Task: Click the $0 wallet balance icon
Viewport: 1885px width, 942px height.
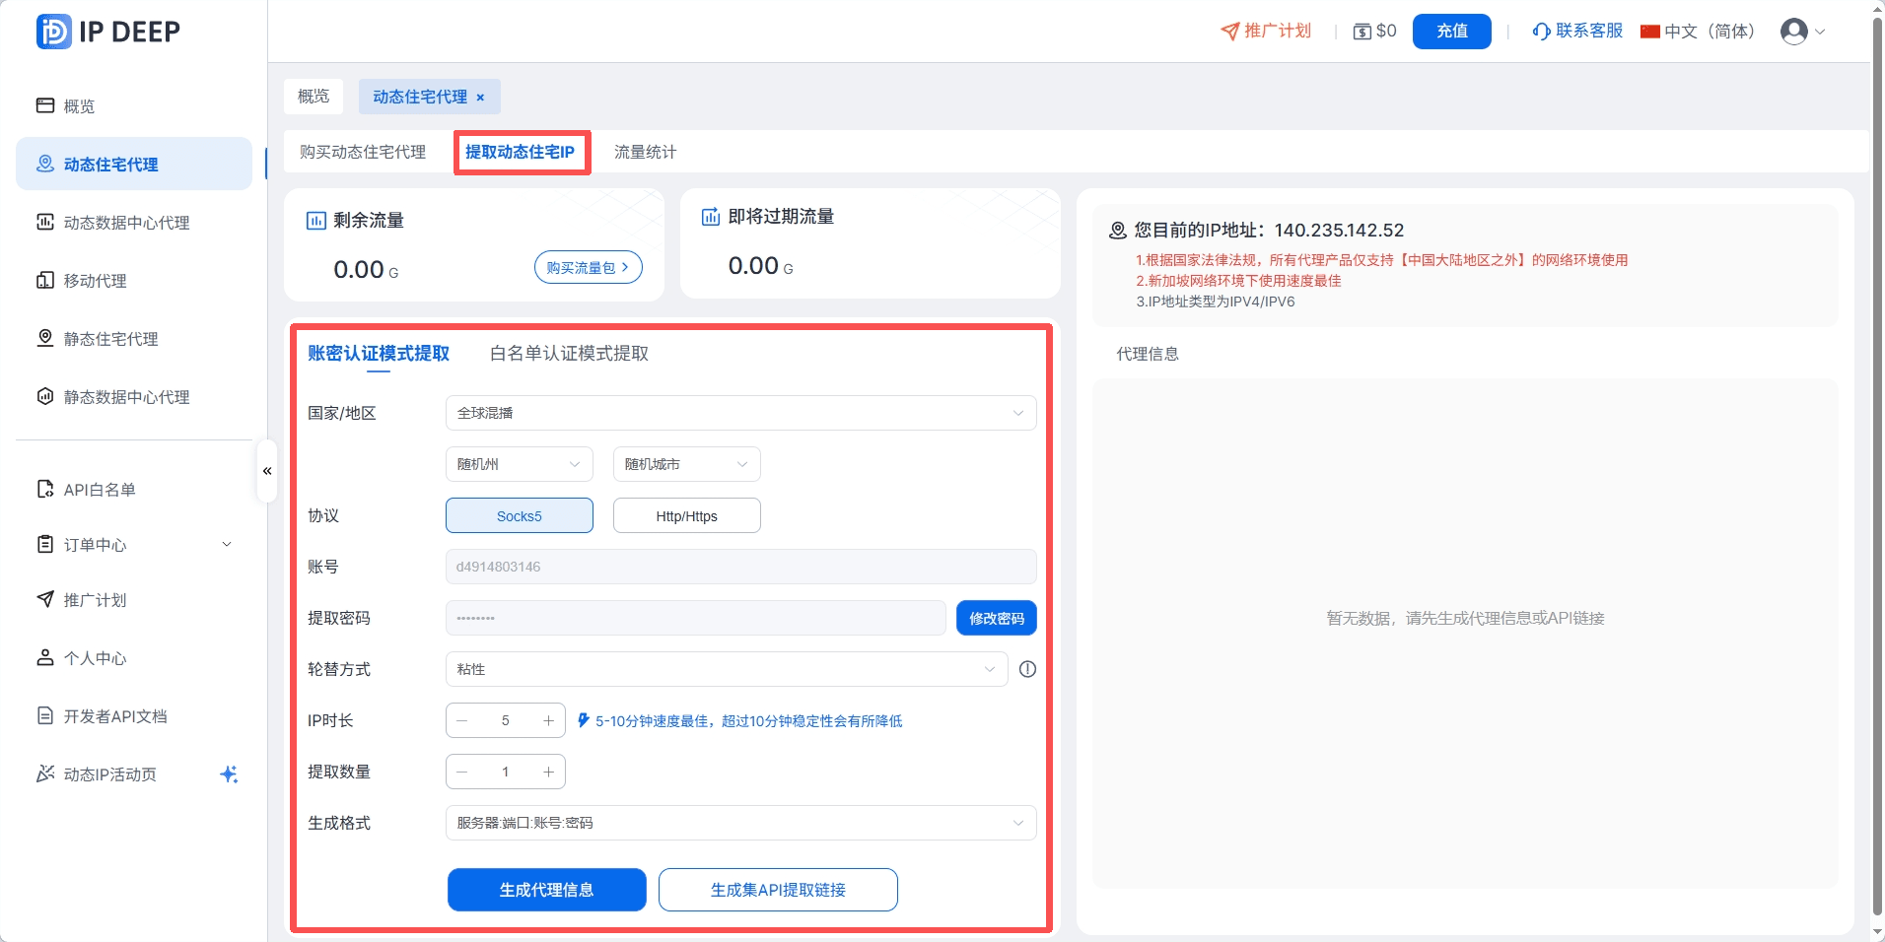Action: coord(1362,32)
